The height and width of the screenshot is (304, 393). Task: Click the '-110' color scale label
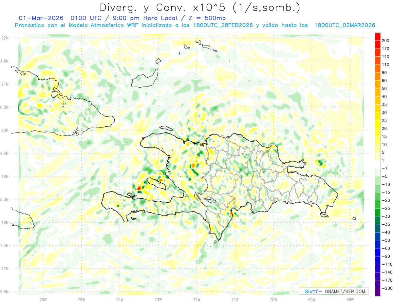[x=387, y=264]
